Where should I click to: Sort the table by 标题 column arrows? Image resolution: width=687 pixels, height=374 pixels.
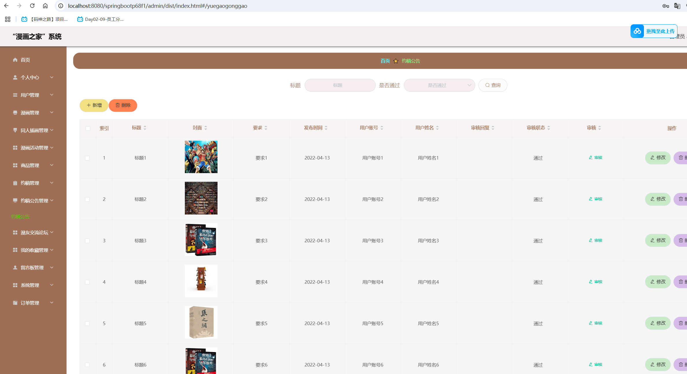[145, 128]
